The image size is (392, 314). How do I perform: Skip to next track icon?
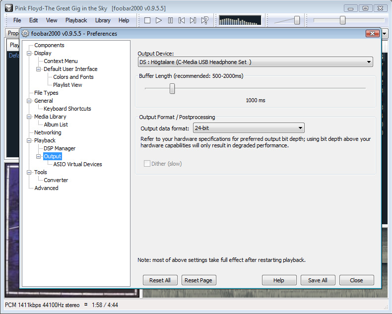tap(193, 20)
